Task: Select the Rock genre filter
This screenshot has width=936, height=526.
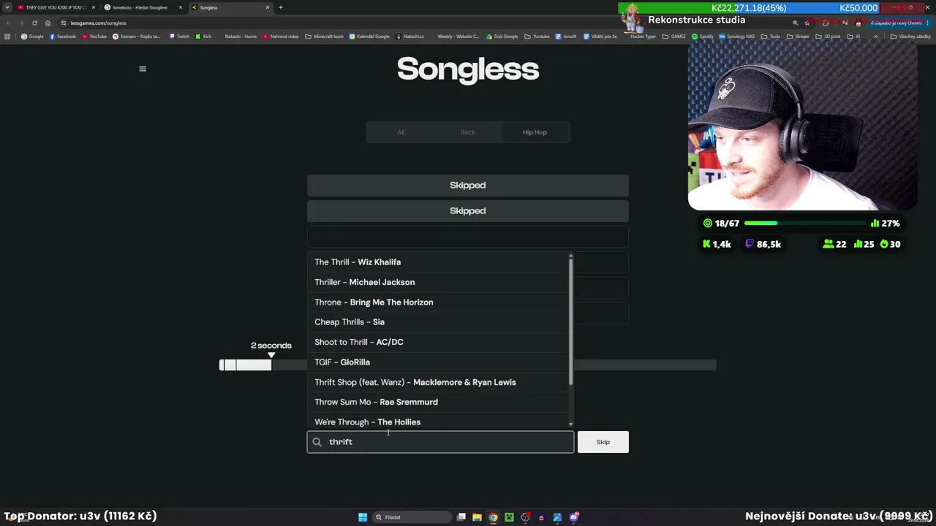Action: pyautogui.click(x=468, y=132)
